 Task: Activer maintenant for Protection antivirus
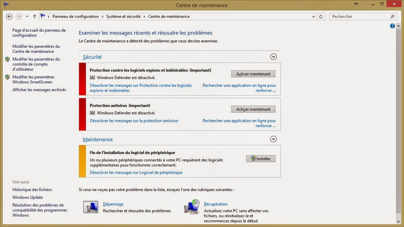253,109
